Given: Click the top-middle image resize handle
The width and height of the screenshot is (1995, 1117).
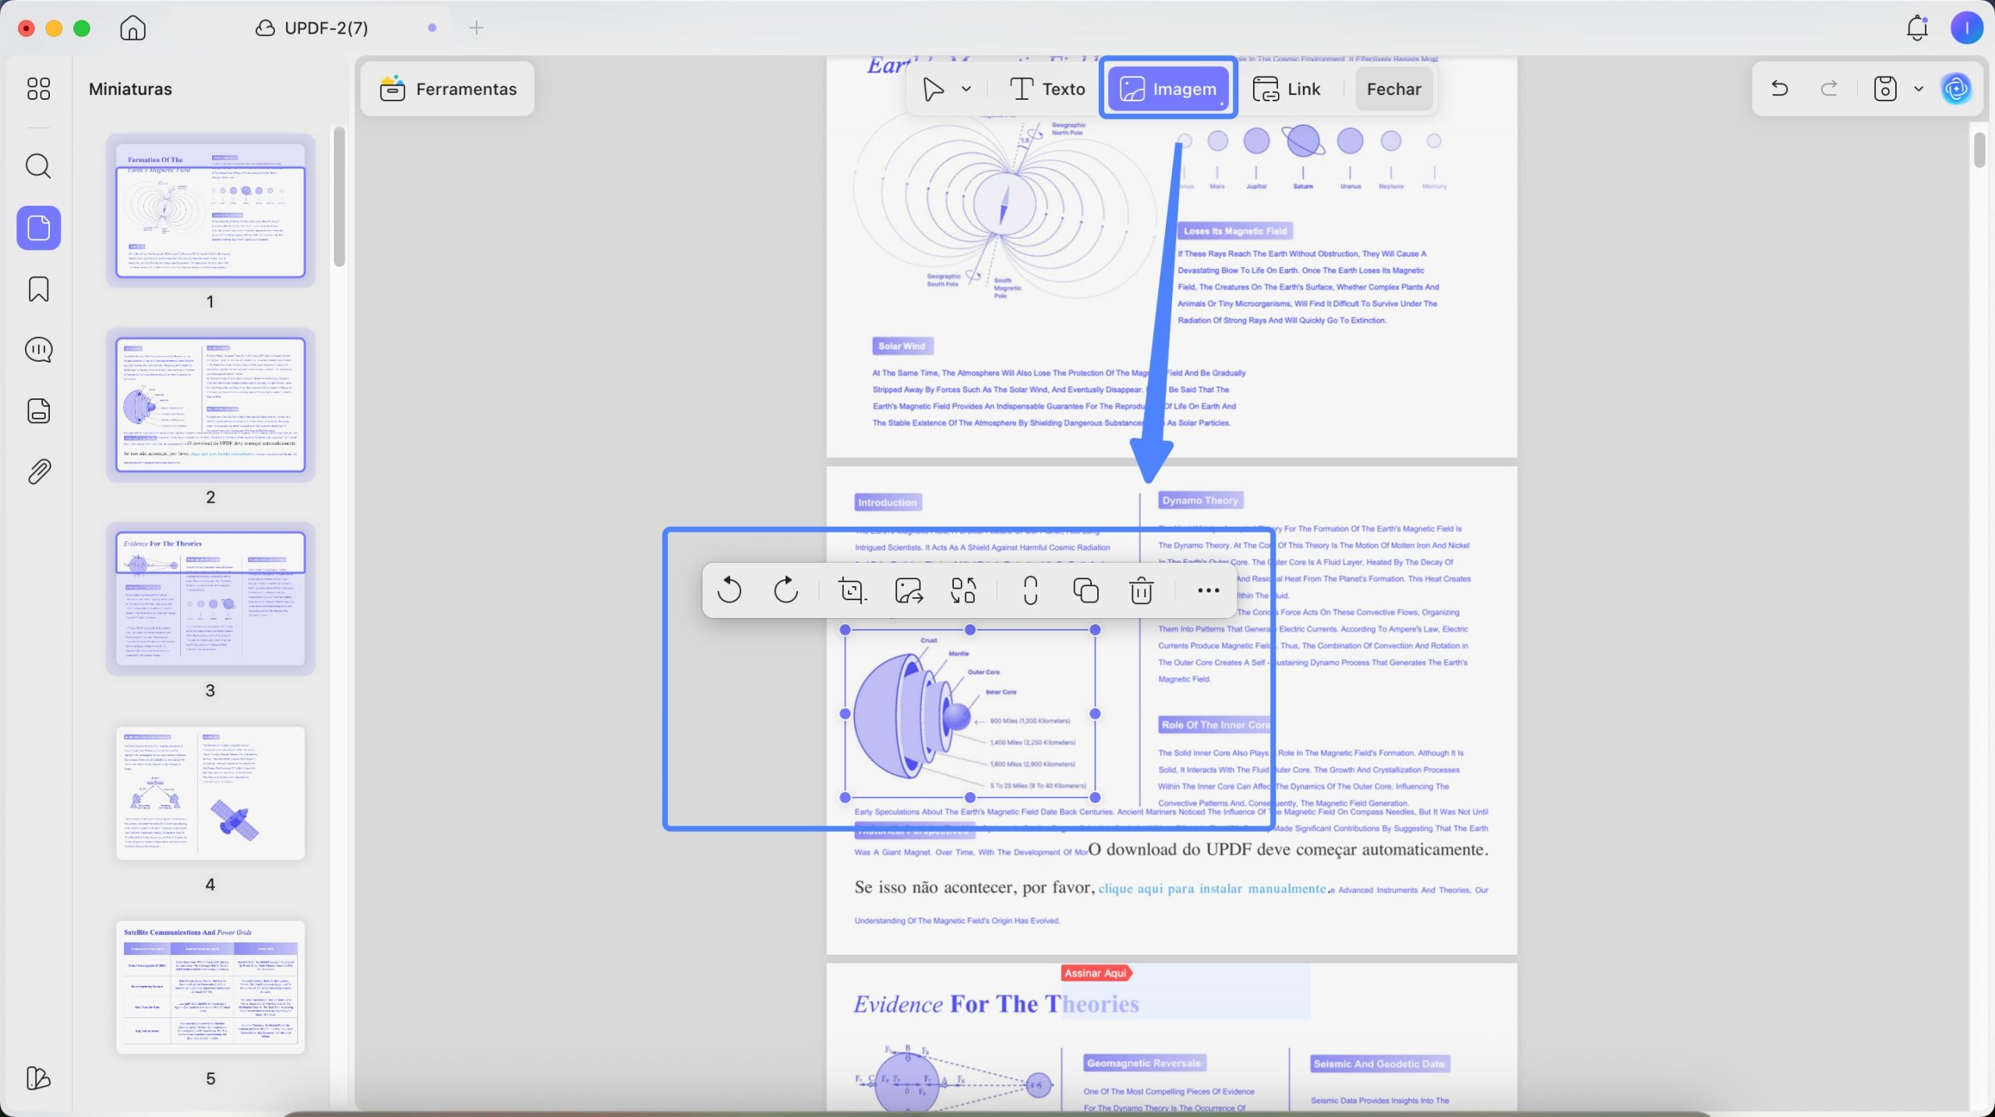Looking at the screenshot, I should click(969, 630).
